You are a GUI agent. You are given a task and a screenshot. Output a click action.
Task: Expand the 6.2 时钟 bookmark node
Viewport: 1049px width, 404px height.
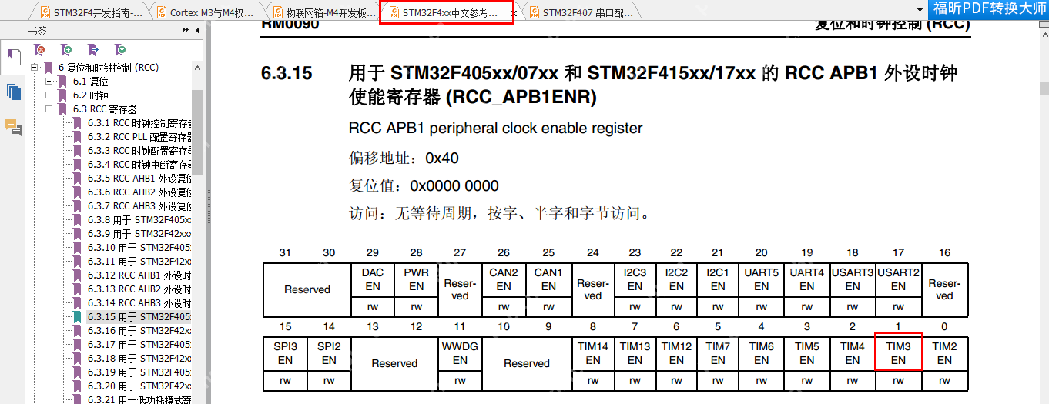49,95
